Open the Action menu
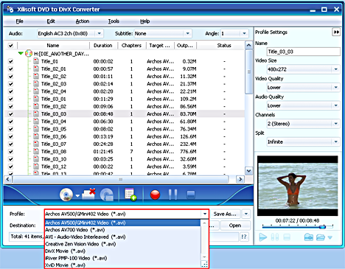The image size is (345, 269). pyautogui.click(x=83, y=21)
